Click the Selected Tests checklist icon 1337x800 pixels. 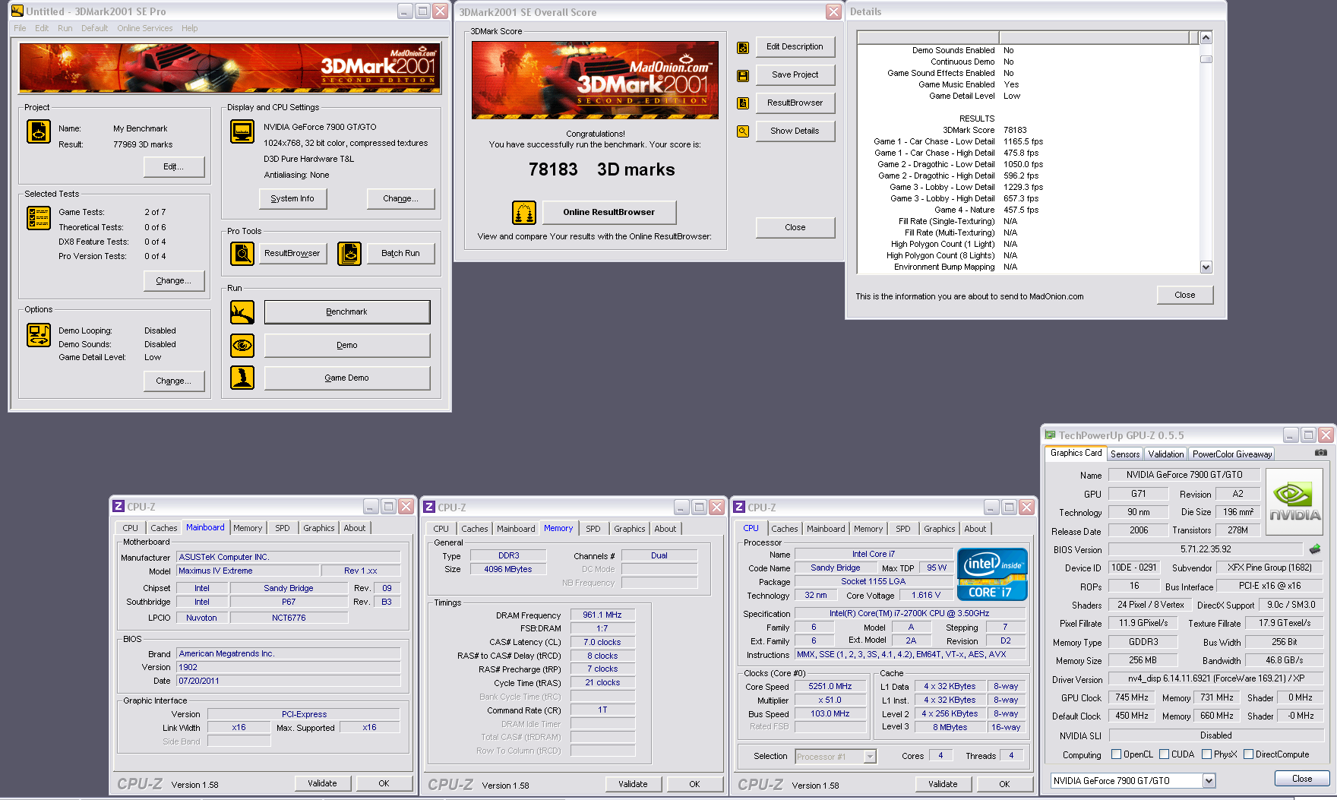coord(39,218)
